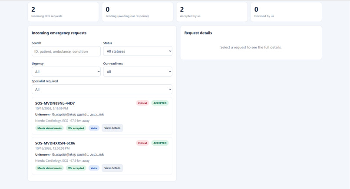The height and width of the screenshot is (189, 350).
Task: Click Critical badge on SOS-MVDHXX5N-6C86
Action: (x=142, y=143)
